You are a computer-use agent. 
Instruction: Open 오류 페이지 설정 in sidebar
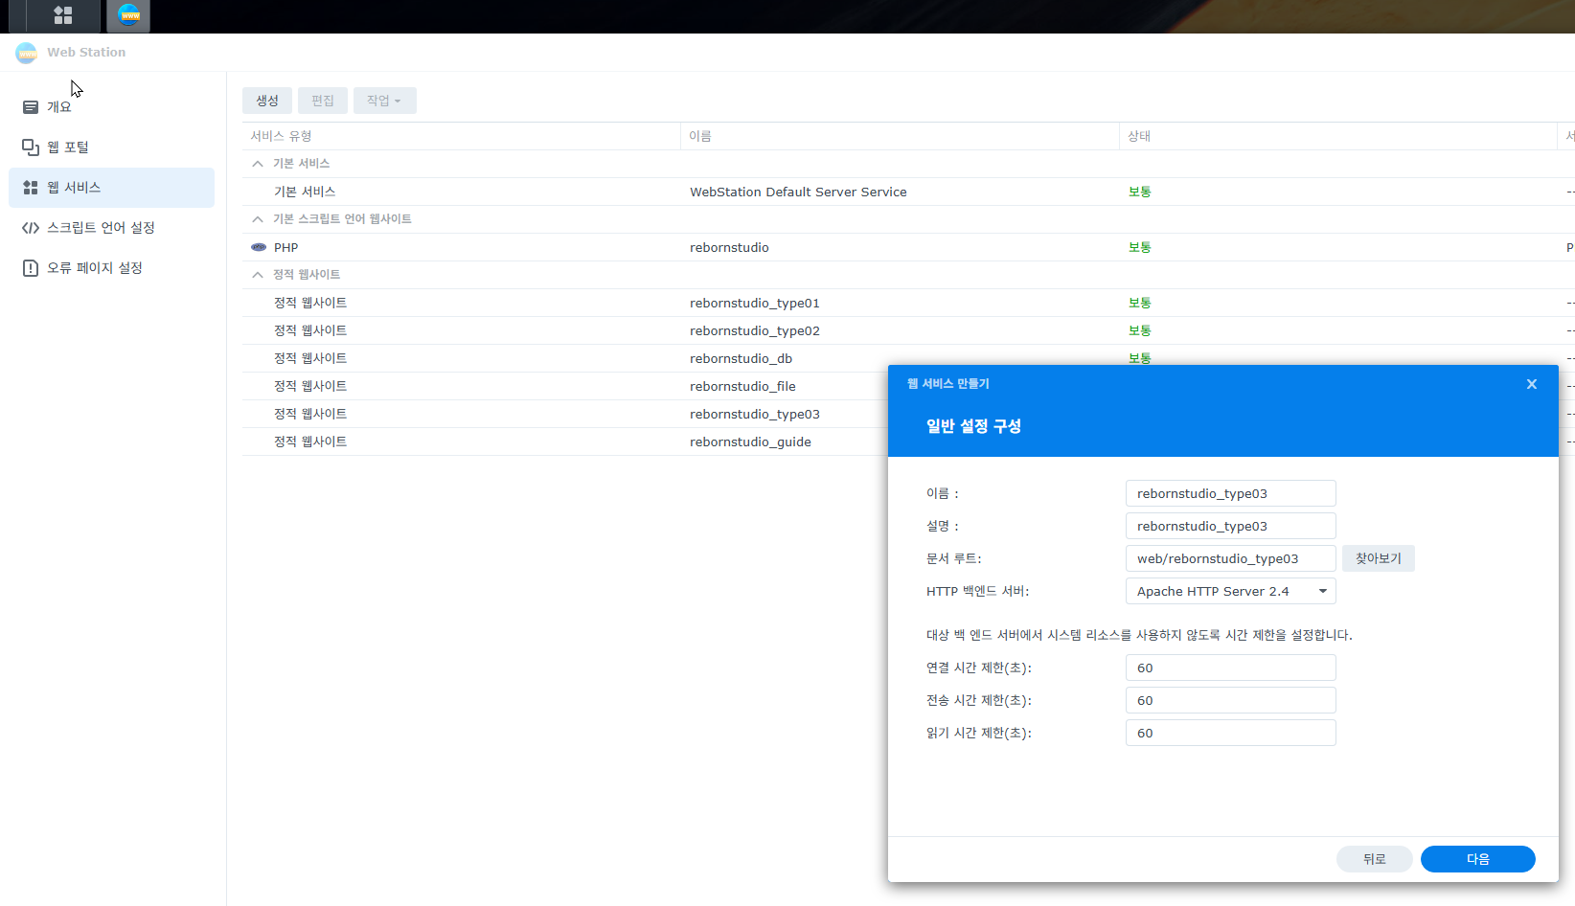(x=94, y=268)
